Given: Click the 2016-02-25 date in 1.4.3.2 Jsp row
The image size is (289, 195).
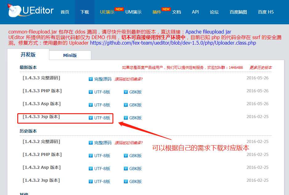Looking at the screenshot, I should (x=258, y=180).
